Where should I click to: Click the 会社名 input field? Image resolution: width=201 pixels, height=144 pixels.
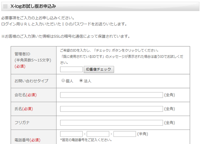112,95
